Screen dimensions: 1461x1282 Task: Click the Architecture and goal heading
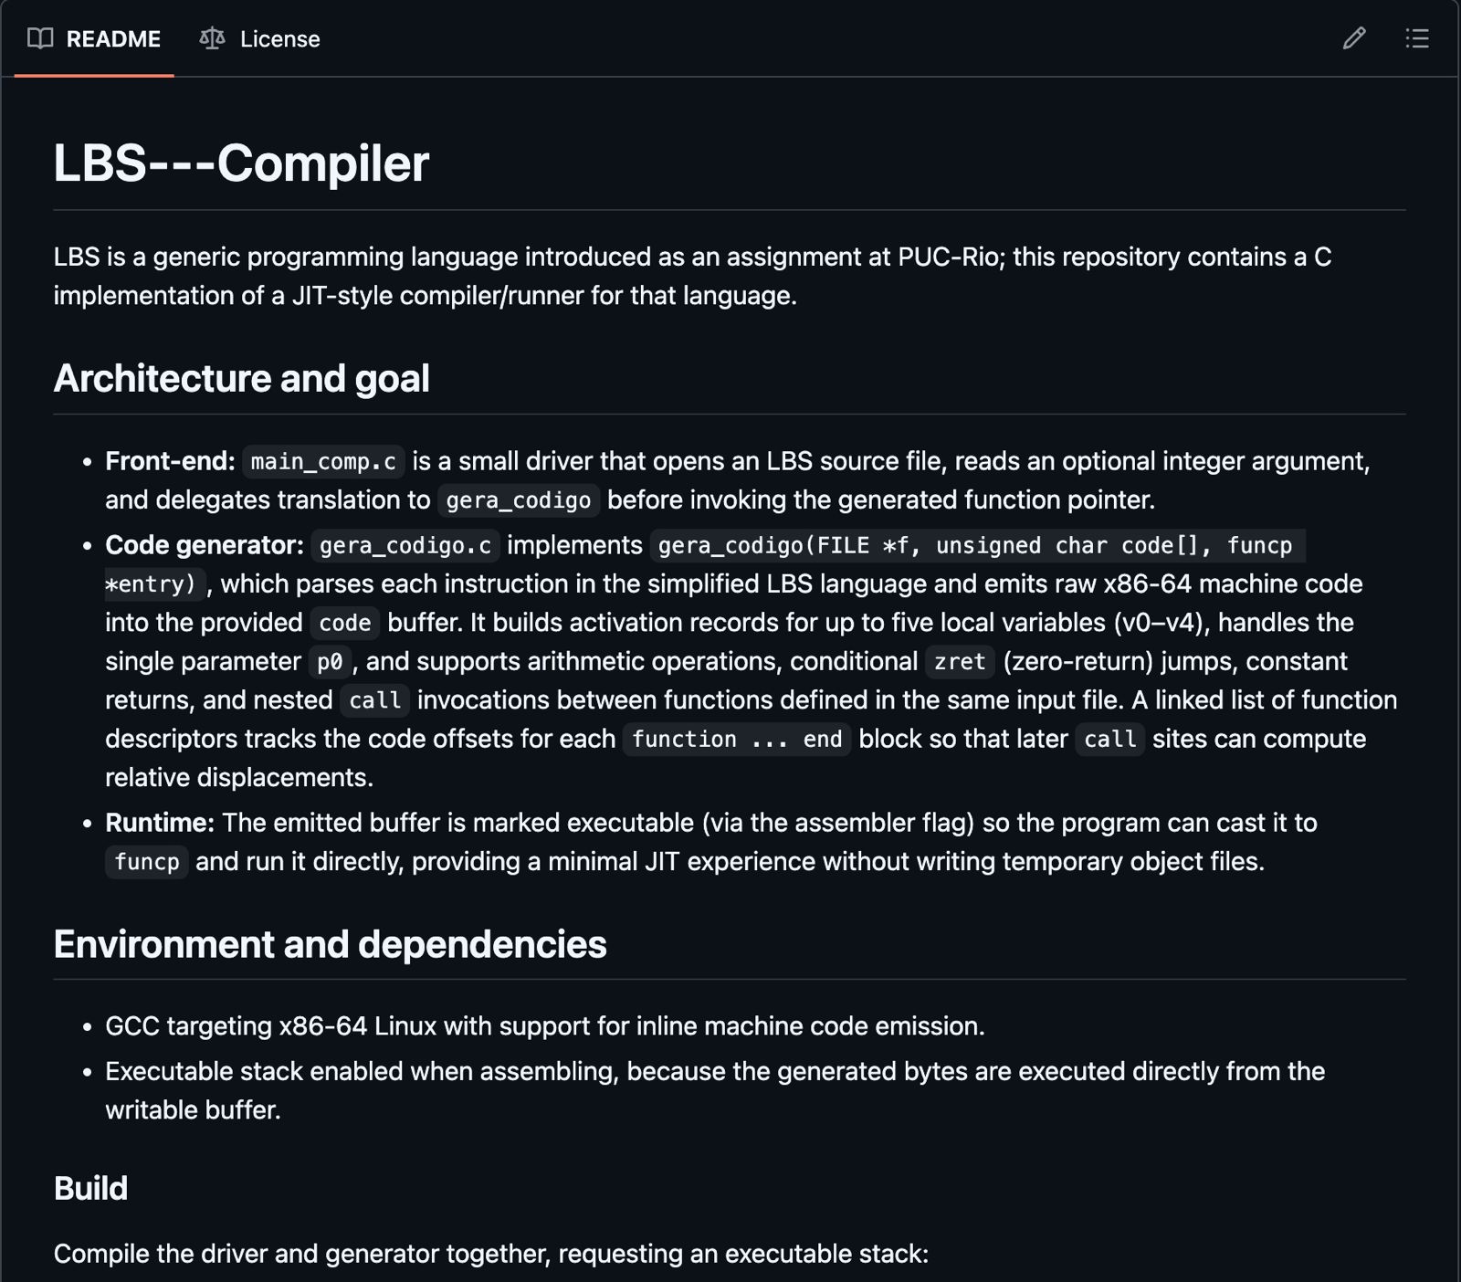tap(241, 378)
